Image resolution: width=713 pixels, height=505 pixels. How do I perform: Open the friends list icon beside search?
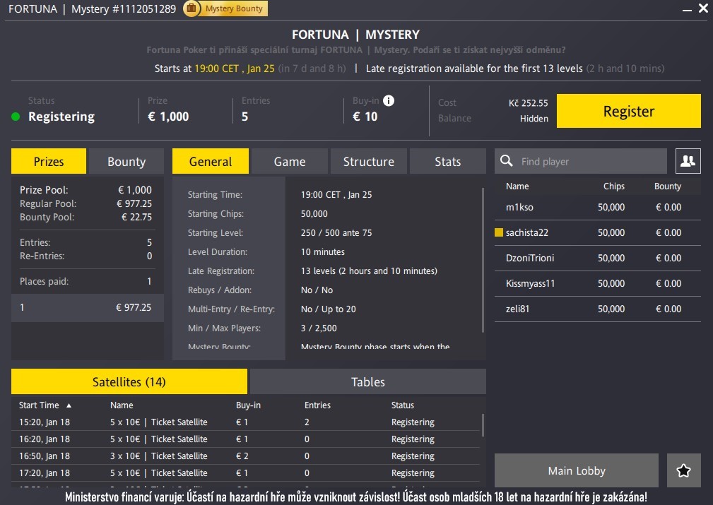tap(688, 161)
